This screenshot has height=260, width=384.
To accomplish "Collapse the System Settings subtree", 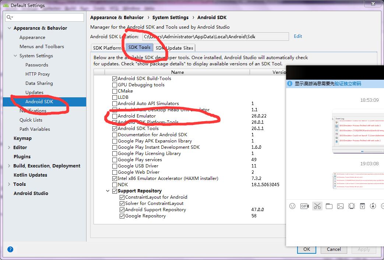I will pos(15,56).
